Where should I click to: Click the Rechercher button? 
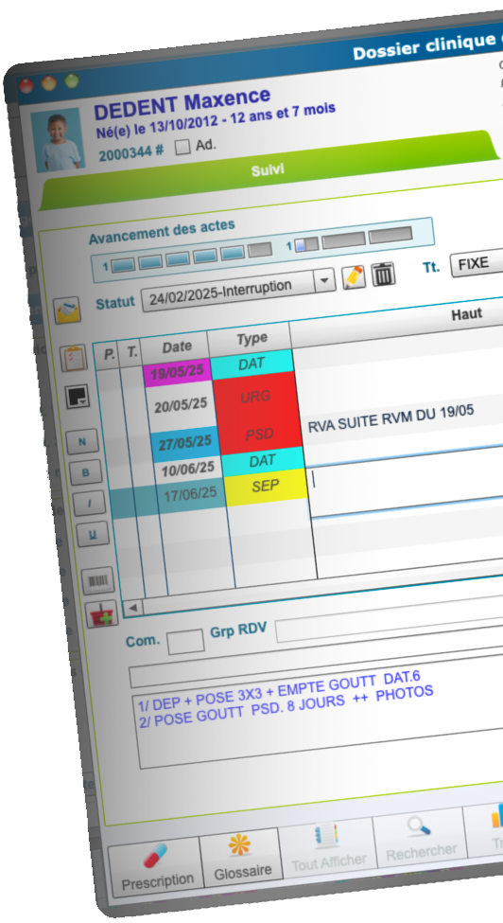pos(421,838)
